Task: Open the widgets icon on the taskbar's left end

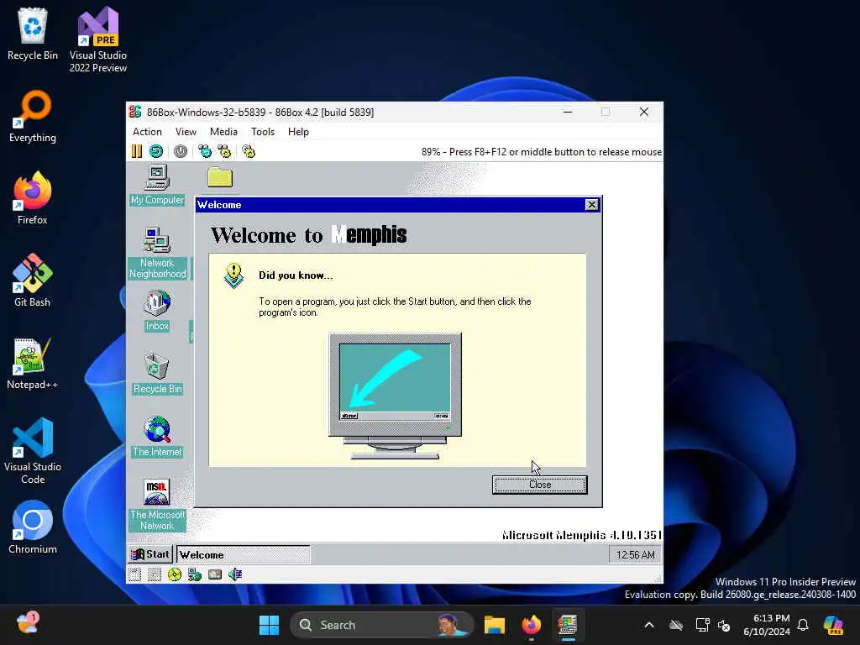Action: click(28, 624)
